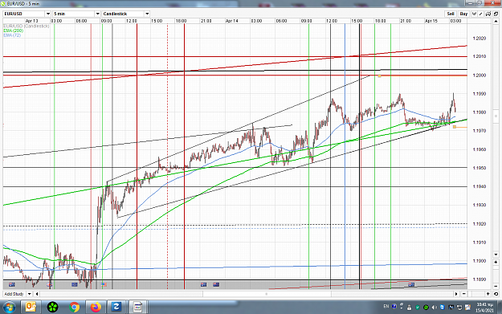502x314 pixels.
Task: Select the trend line drawing tool icon
Action: [x=481, y=14]
